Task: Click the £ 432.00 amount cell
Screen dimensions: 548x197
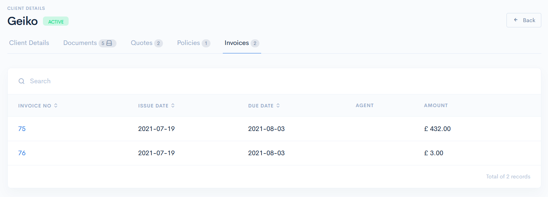Action: [437, 129]
